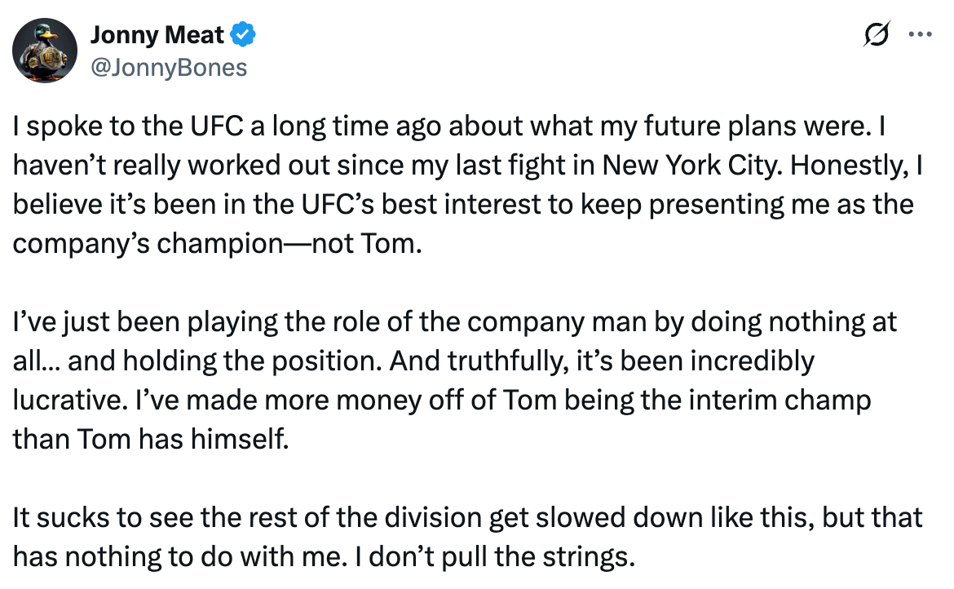
Task: Click the @JonnyBones handle
Action: click(169, 68)
